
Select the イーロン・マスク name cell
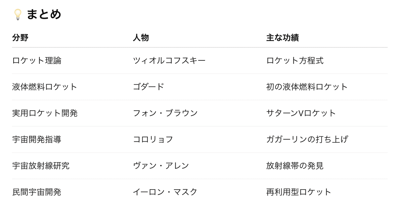click(x=165, y=192)
